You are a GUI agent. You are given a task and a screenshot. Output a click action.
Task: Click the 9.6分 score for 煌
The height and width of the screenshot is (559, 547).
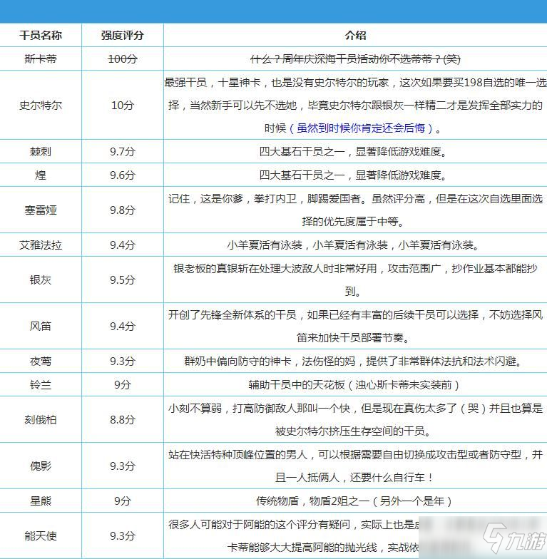[x=123, y=175]
